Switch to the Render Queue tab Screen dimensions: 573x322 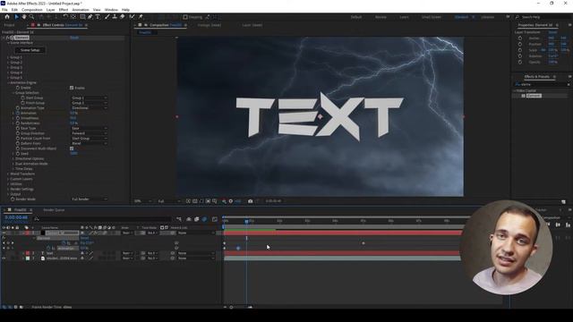coord(54,210)
